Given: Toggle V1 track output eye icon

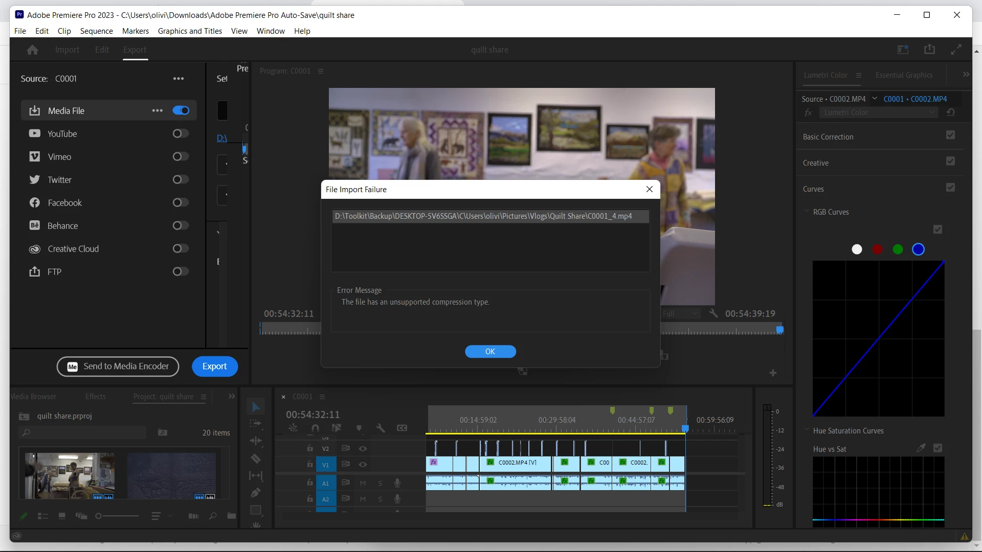Looking at the screenshot, I should click(363, 465).
